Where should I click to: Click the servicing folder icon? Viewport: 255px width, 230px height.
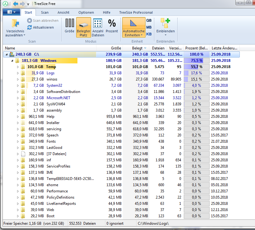pos(23,129)
